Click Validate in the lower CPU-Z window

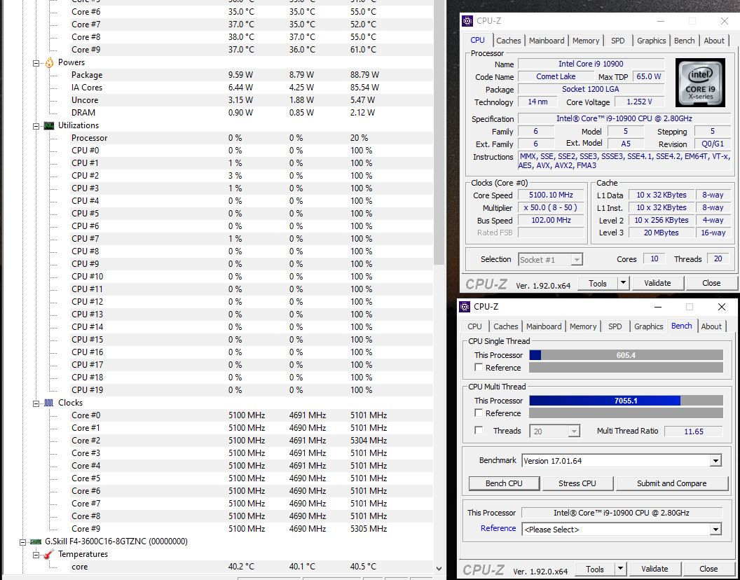coord(655,569)
